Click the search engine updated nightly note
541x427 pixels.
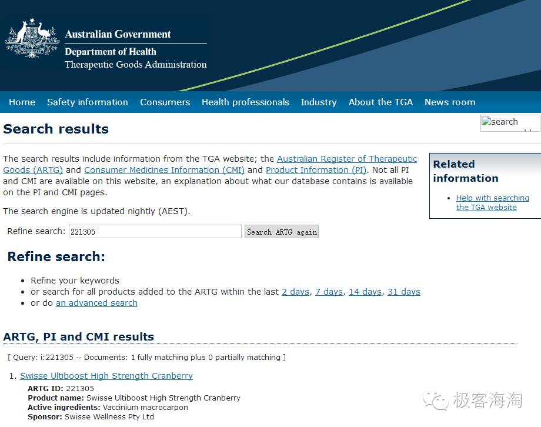(x=96, y=211)
